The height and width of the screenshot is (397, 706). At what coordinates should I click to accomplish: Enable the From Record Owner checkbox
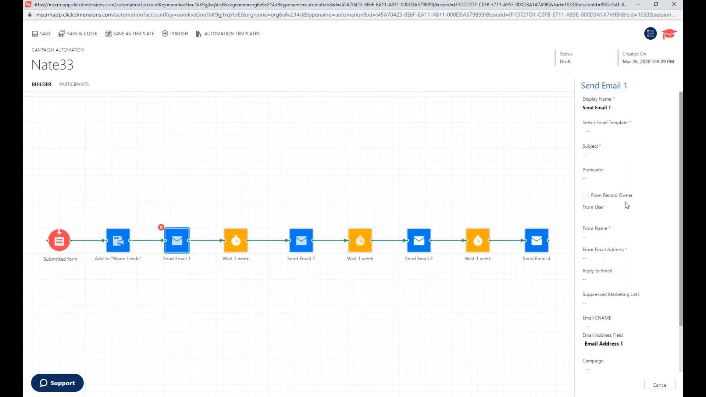click(x=585, y=195)
